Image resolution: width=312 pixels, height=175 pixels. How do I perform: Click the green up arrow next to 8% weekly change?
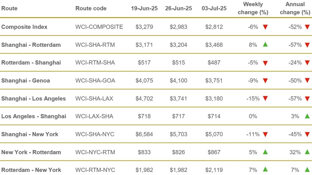[x=265, y=44]
